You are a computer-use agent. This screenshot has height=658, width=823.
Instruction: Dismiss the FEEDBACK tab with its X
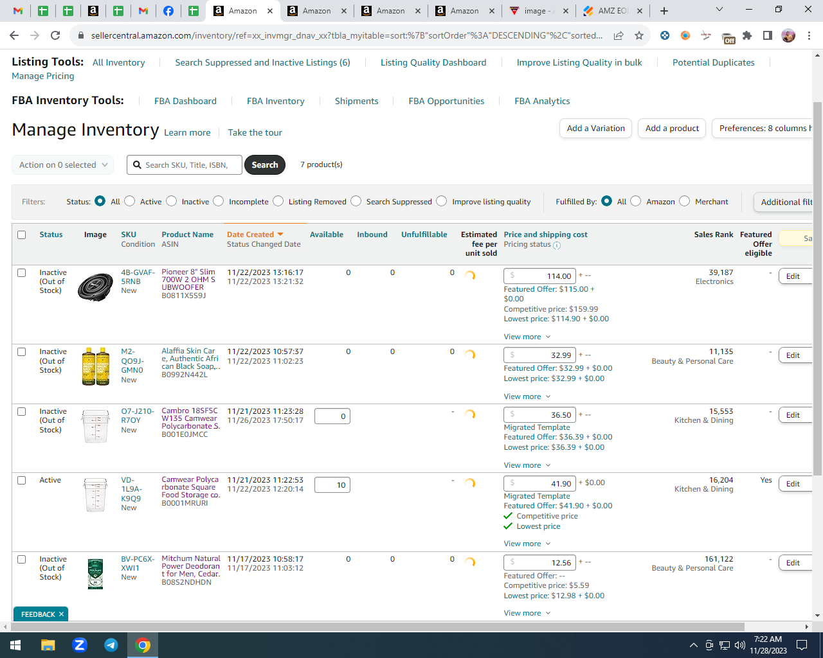click(61, 614)
